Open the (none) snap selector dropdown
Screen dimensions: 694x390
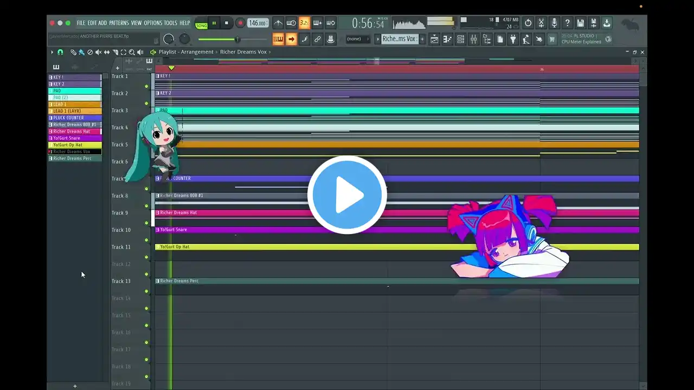point(358,39)
